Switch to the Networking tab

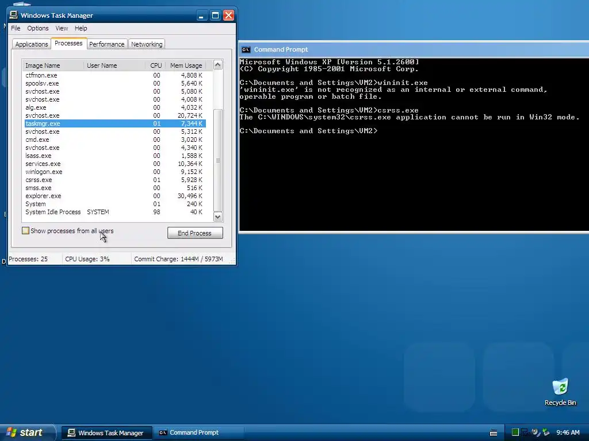(147, 44)
